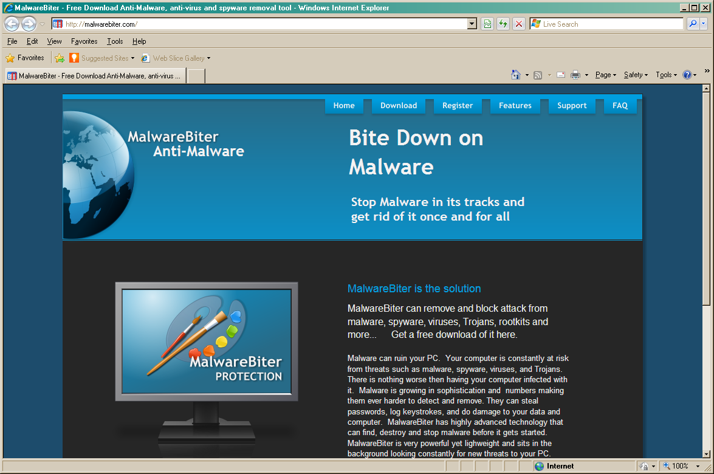
Task: Open a new blank tab
Action: pos(196,76)
